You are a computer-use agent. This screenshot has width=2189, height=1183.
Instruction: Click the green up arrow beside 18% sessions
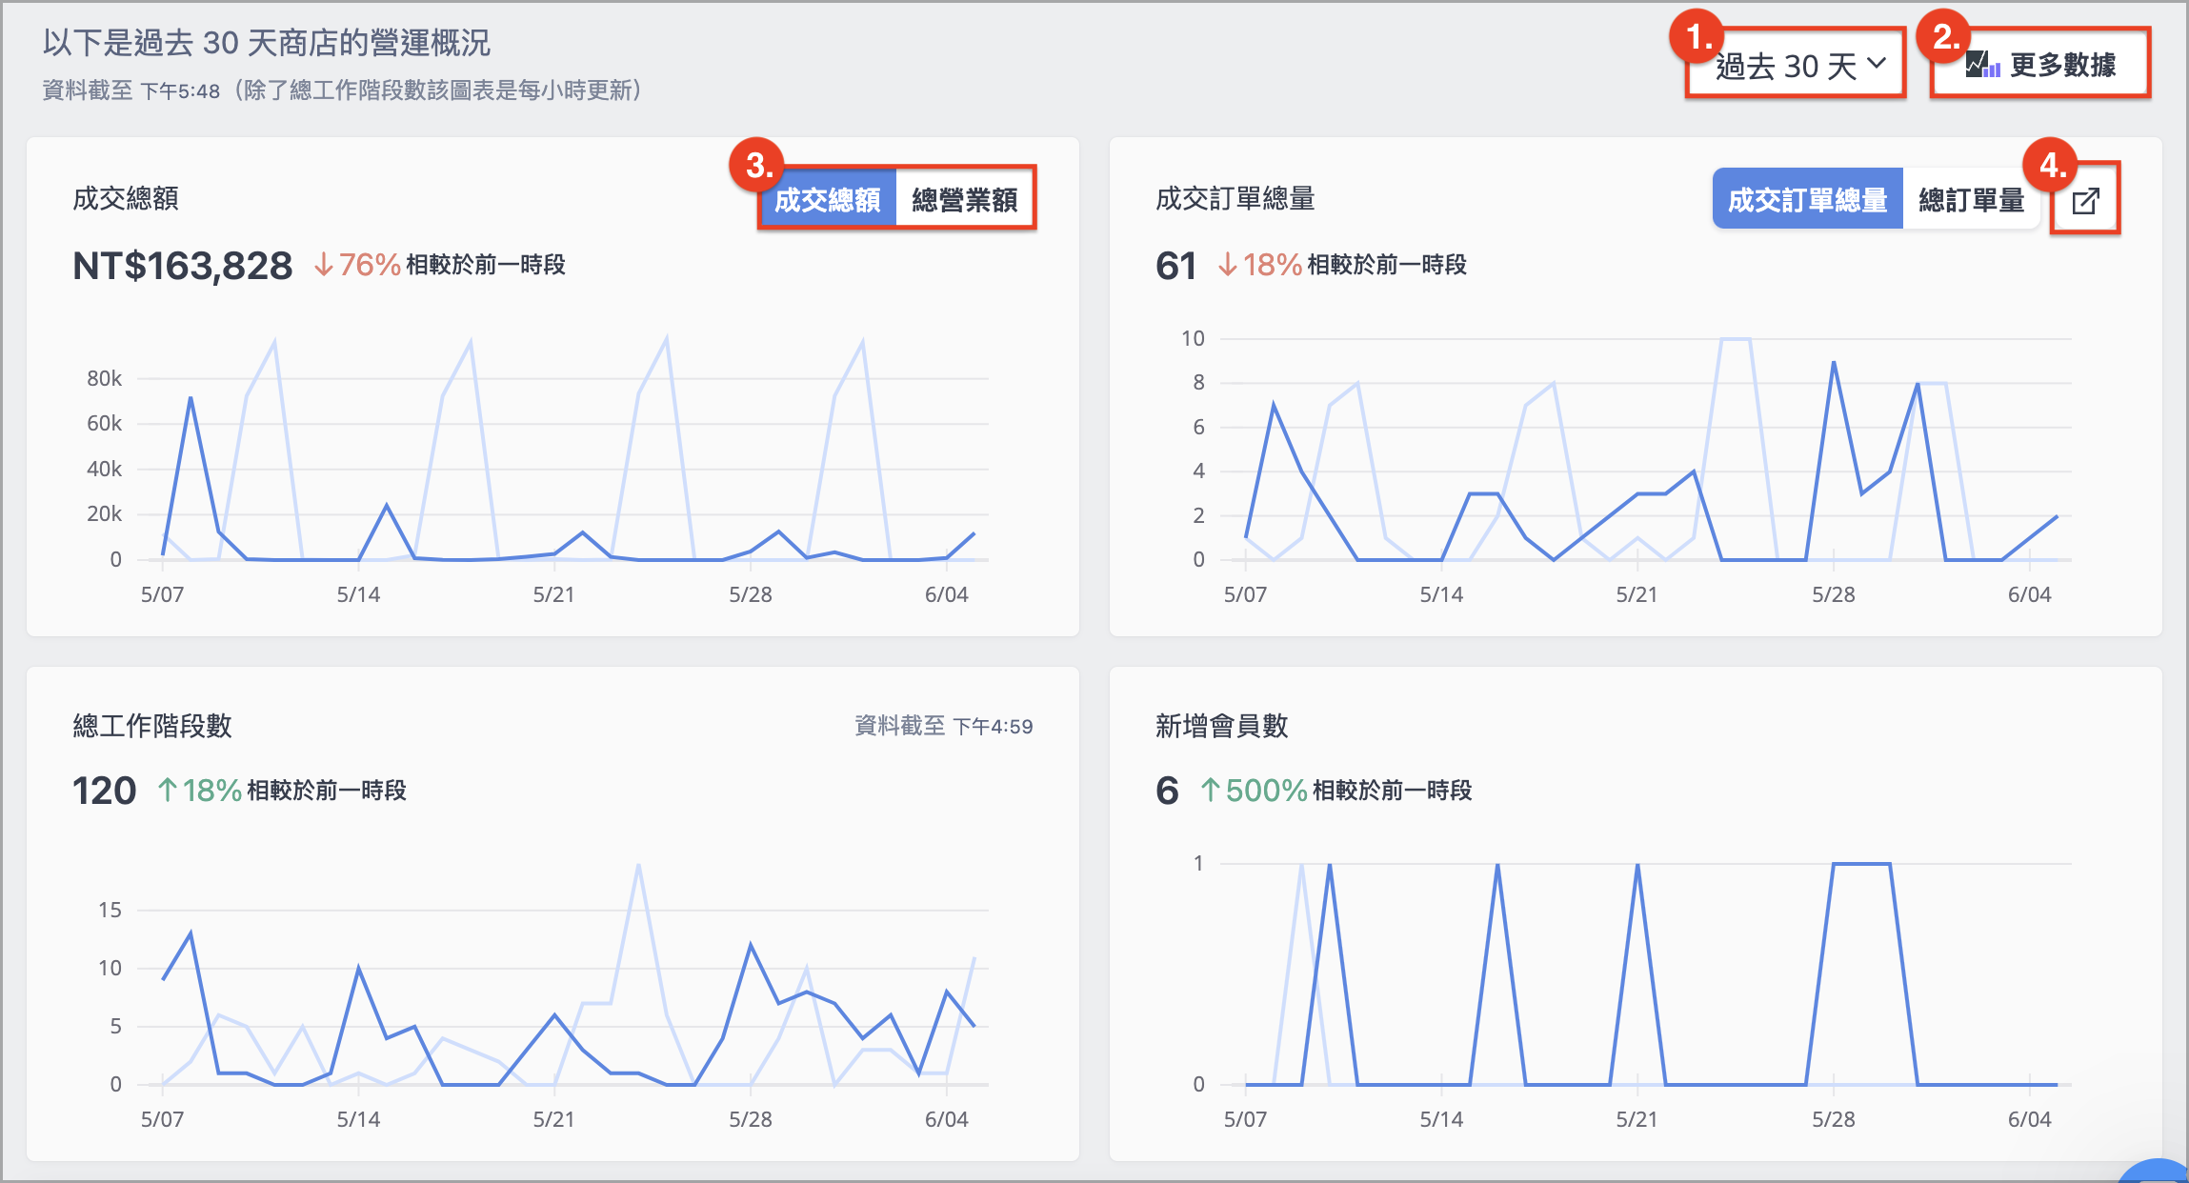coord(167,790)
